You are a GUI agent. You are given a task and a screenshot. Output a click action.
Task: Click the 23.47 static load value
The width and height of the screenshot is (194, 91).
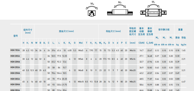click(150, 50)
